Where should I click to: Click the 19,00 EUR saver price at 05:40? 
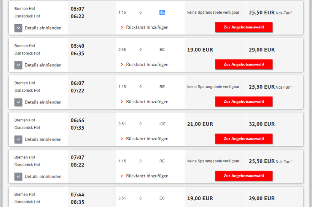(x=200, y=50)
